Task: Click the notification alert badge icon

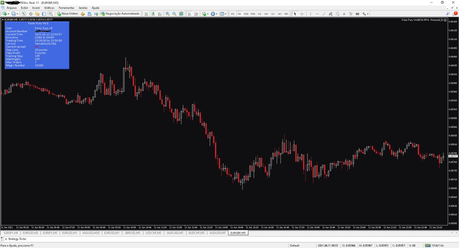Action: [x=455, y=13]
